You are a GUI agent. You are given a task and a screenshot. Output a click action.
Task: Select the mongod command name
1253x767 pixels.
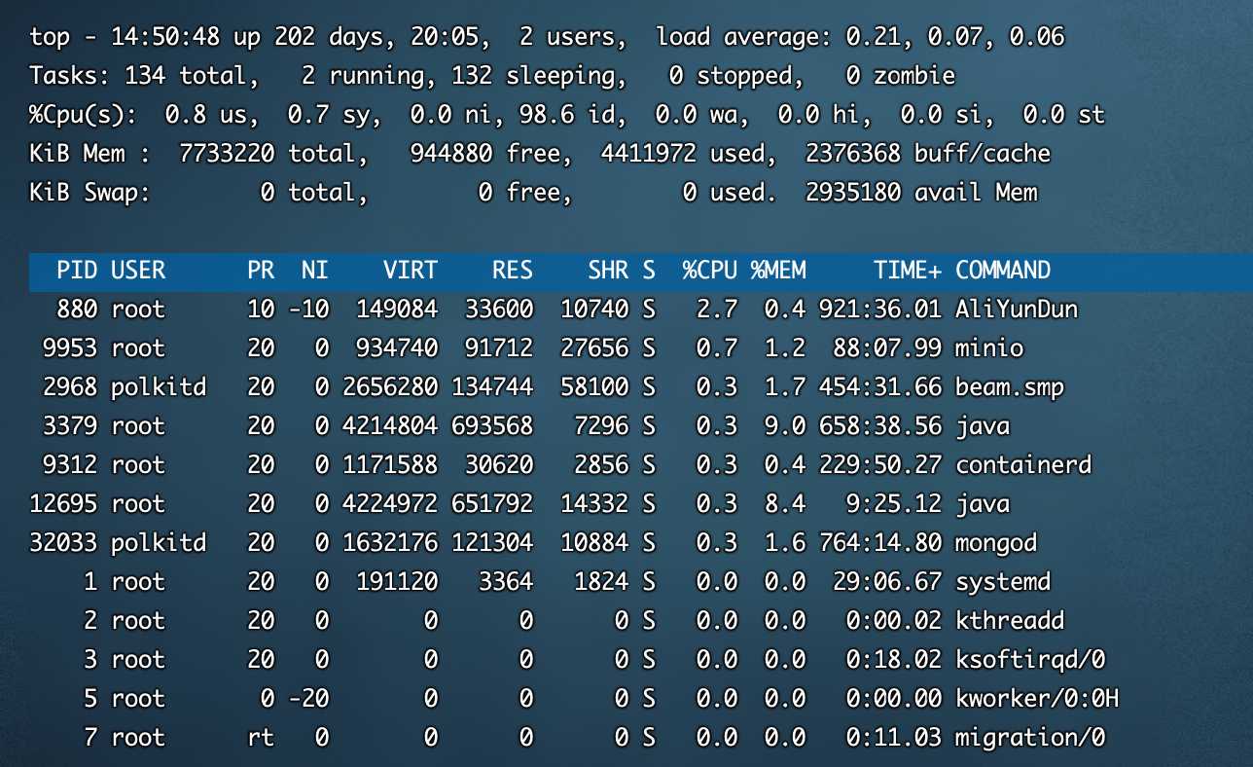coord(996,543)
